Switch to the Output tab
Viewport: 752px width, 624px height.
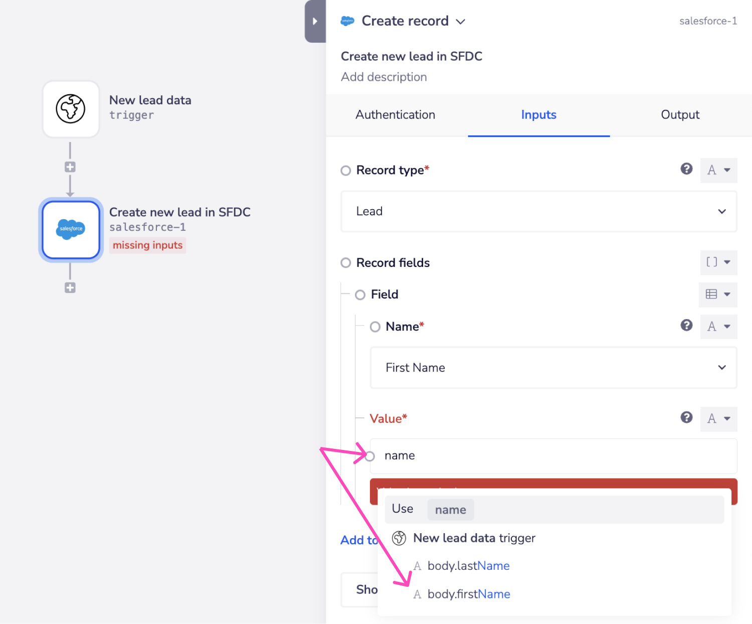coord(680,115)
